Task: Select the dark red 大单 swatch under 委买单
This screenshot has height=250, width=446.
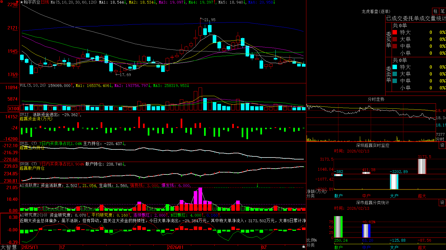Action: coord(395,39)
